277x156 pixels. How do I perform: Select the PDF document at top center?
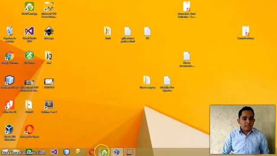[x=187, y=10]
